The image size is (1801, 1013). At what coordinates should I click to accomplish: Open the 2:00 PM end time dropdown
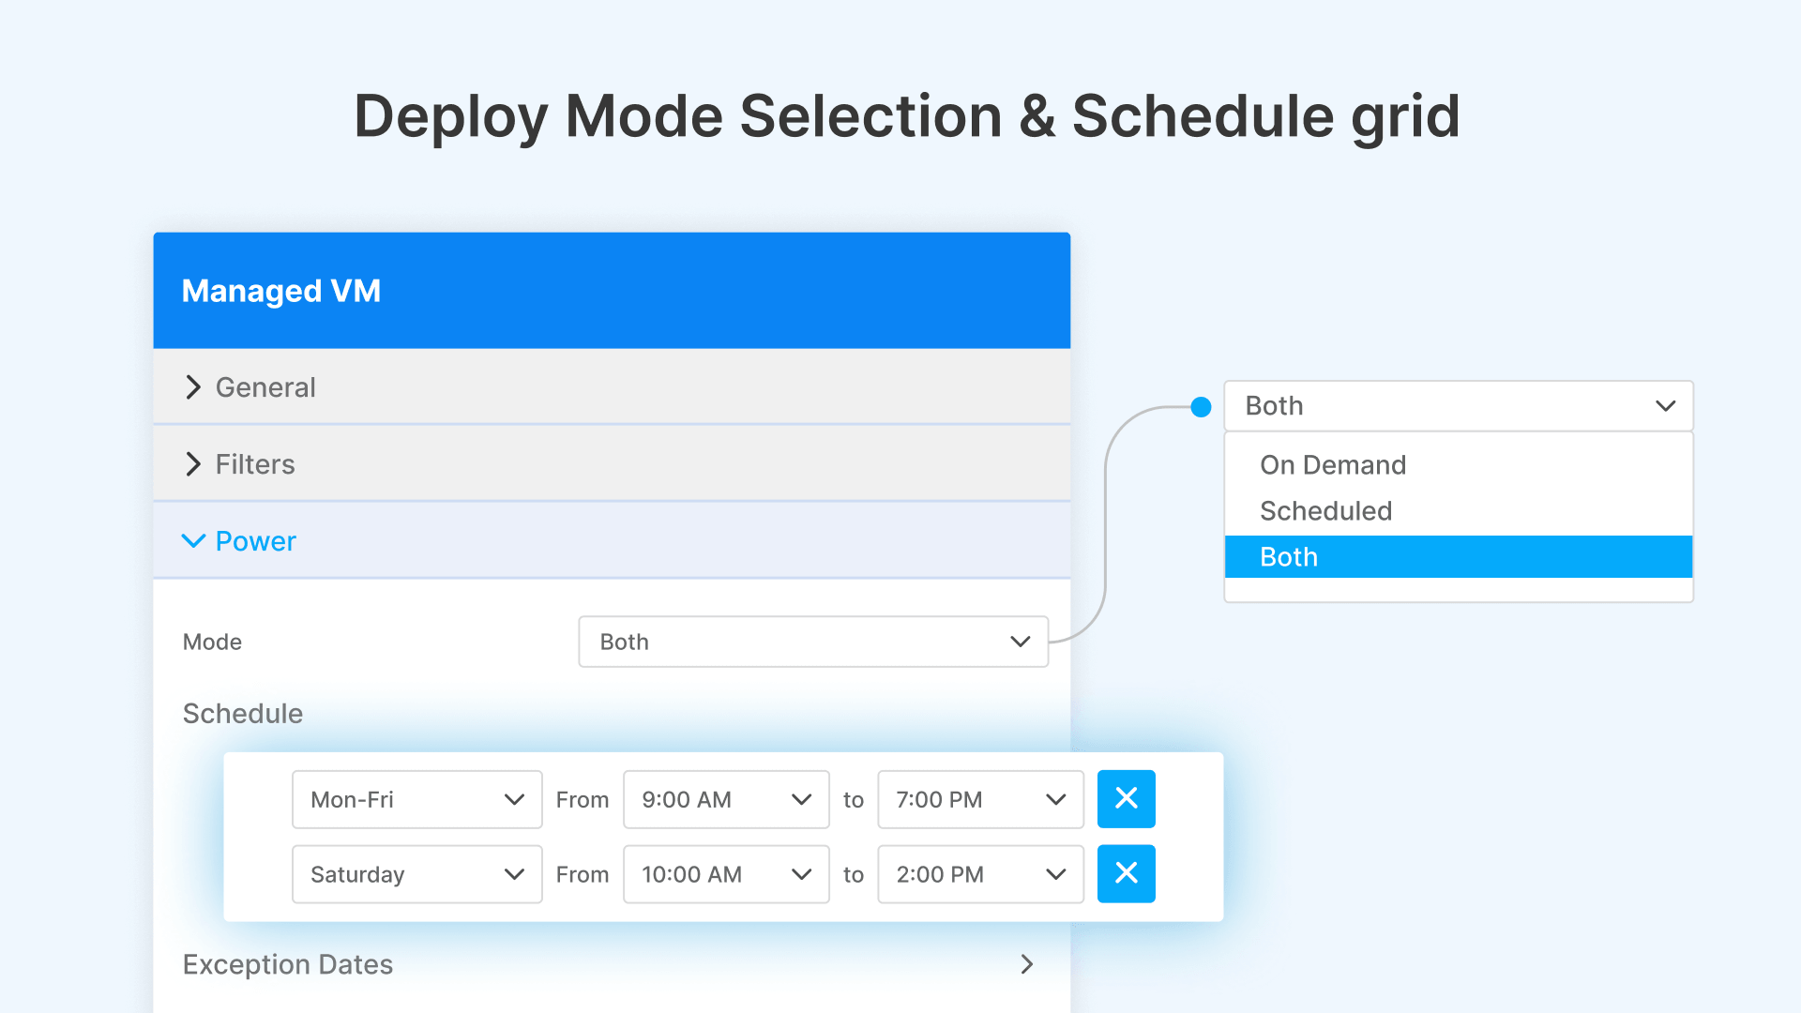click(x=980, y=874)
